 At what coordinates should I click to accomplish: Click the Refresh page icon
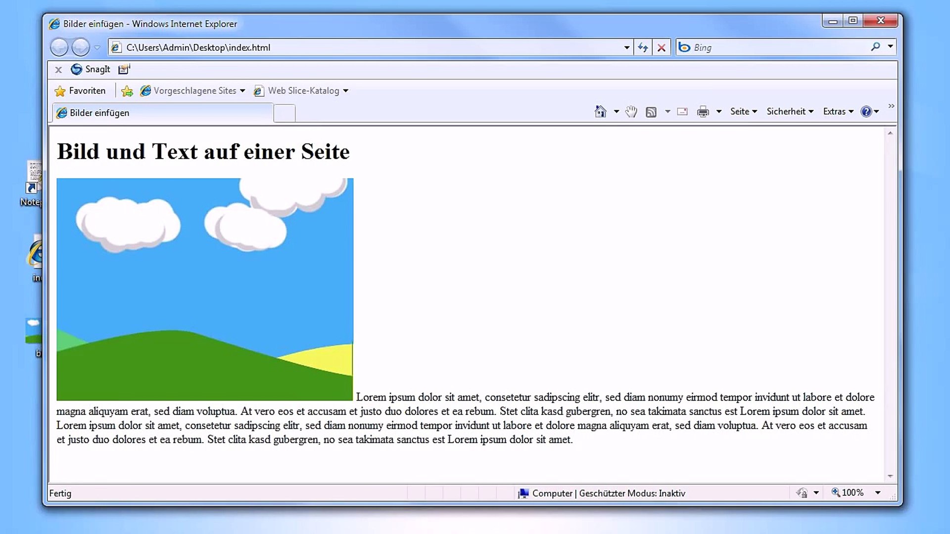click(643, 47)
